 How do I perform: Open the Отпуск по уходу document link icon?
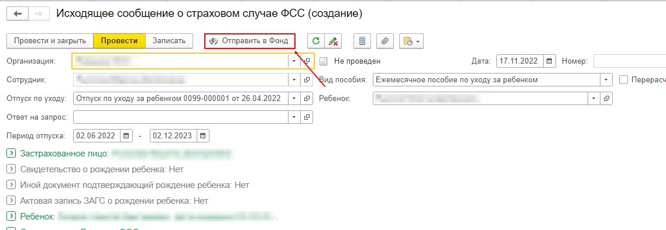coord(307,98)
